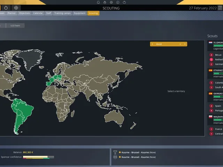Open the World region dropdown

tap(169, 44)
